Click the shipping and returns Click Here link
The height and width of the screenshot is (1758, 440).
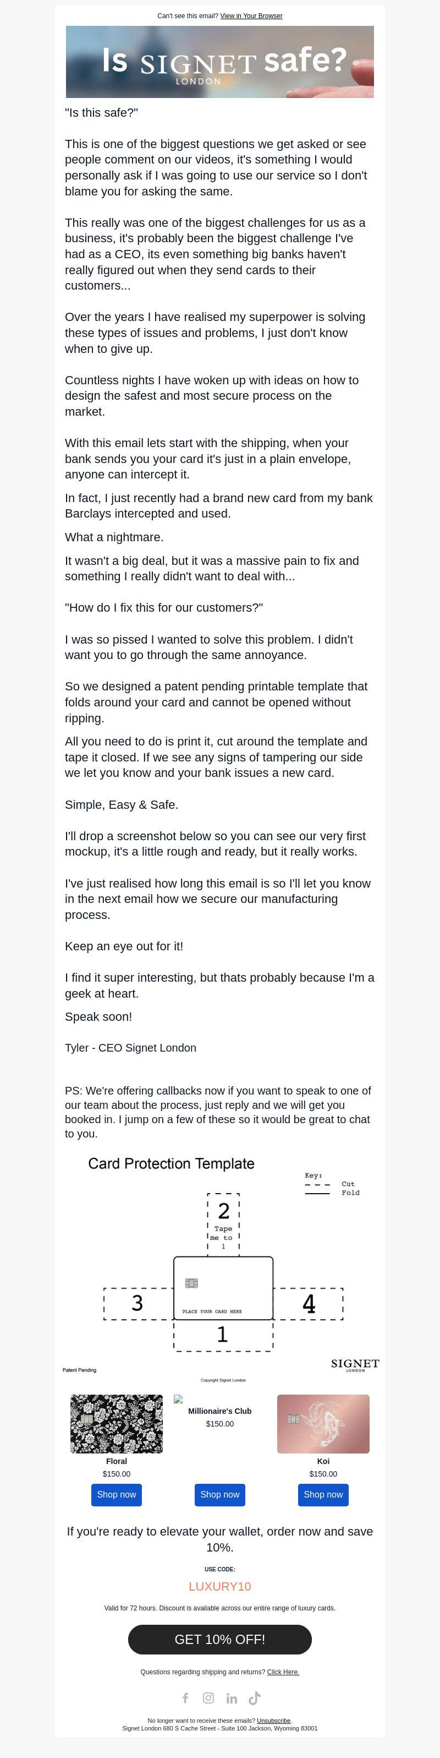[x=283, y=1672]
